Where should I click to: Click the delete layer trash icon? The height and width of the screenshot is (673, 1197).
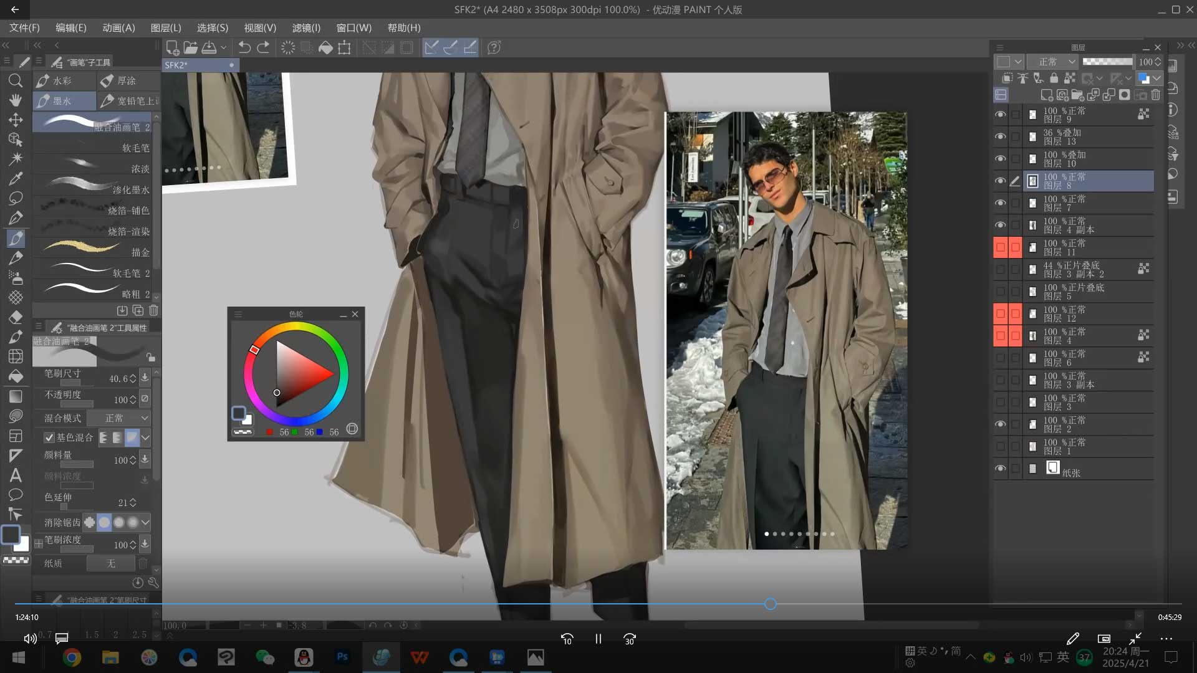[x=1155, y=95]
